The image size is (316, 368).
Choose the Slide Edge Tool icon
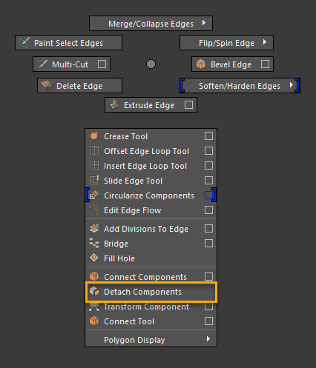click(x=94, y=180)
